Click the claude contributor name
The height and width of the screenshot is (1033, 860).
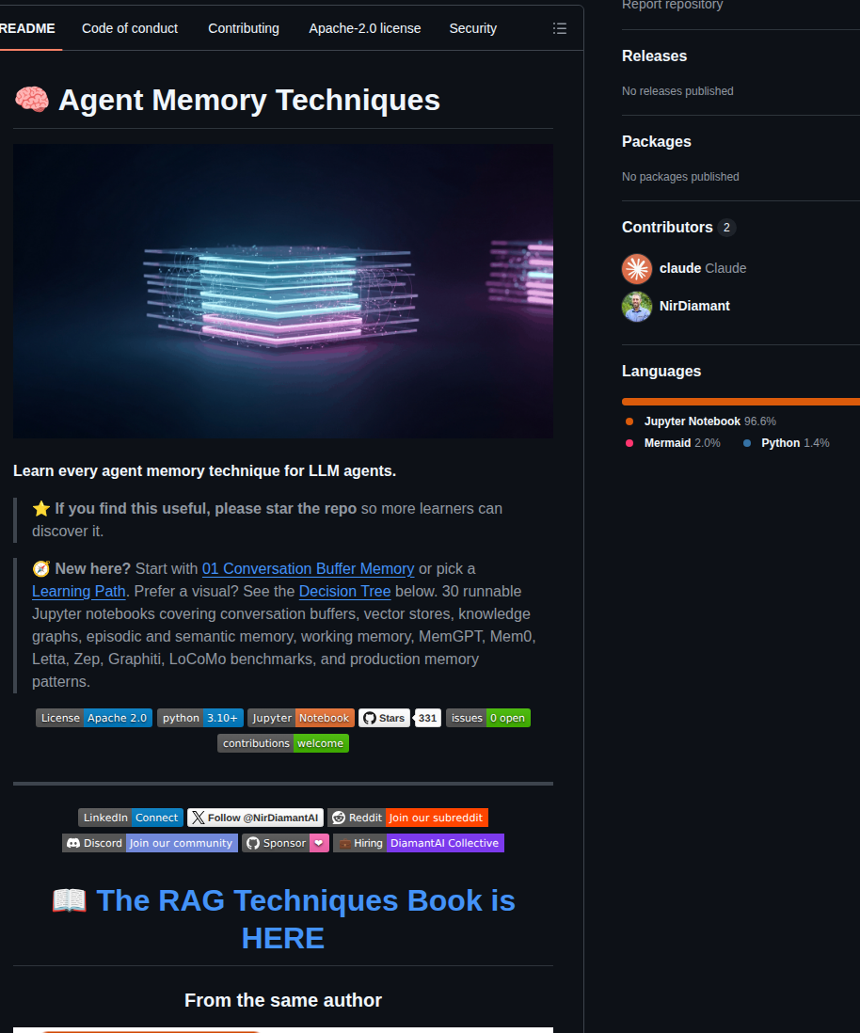680,269
